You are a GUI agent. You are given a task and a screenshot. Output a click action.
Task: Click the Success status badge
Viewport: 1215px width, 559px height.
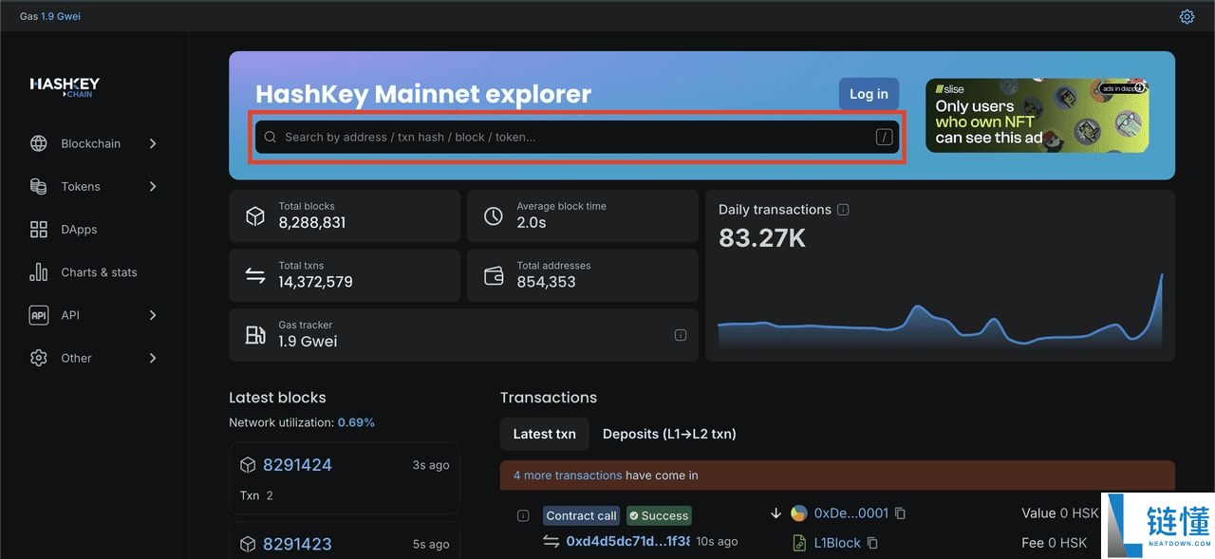coord(659,515)
